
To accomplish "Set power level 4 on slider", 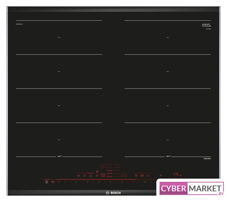I will pyautogui.click(x=99, y=182).
